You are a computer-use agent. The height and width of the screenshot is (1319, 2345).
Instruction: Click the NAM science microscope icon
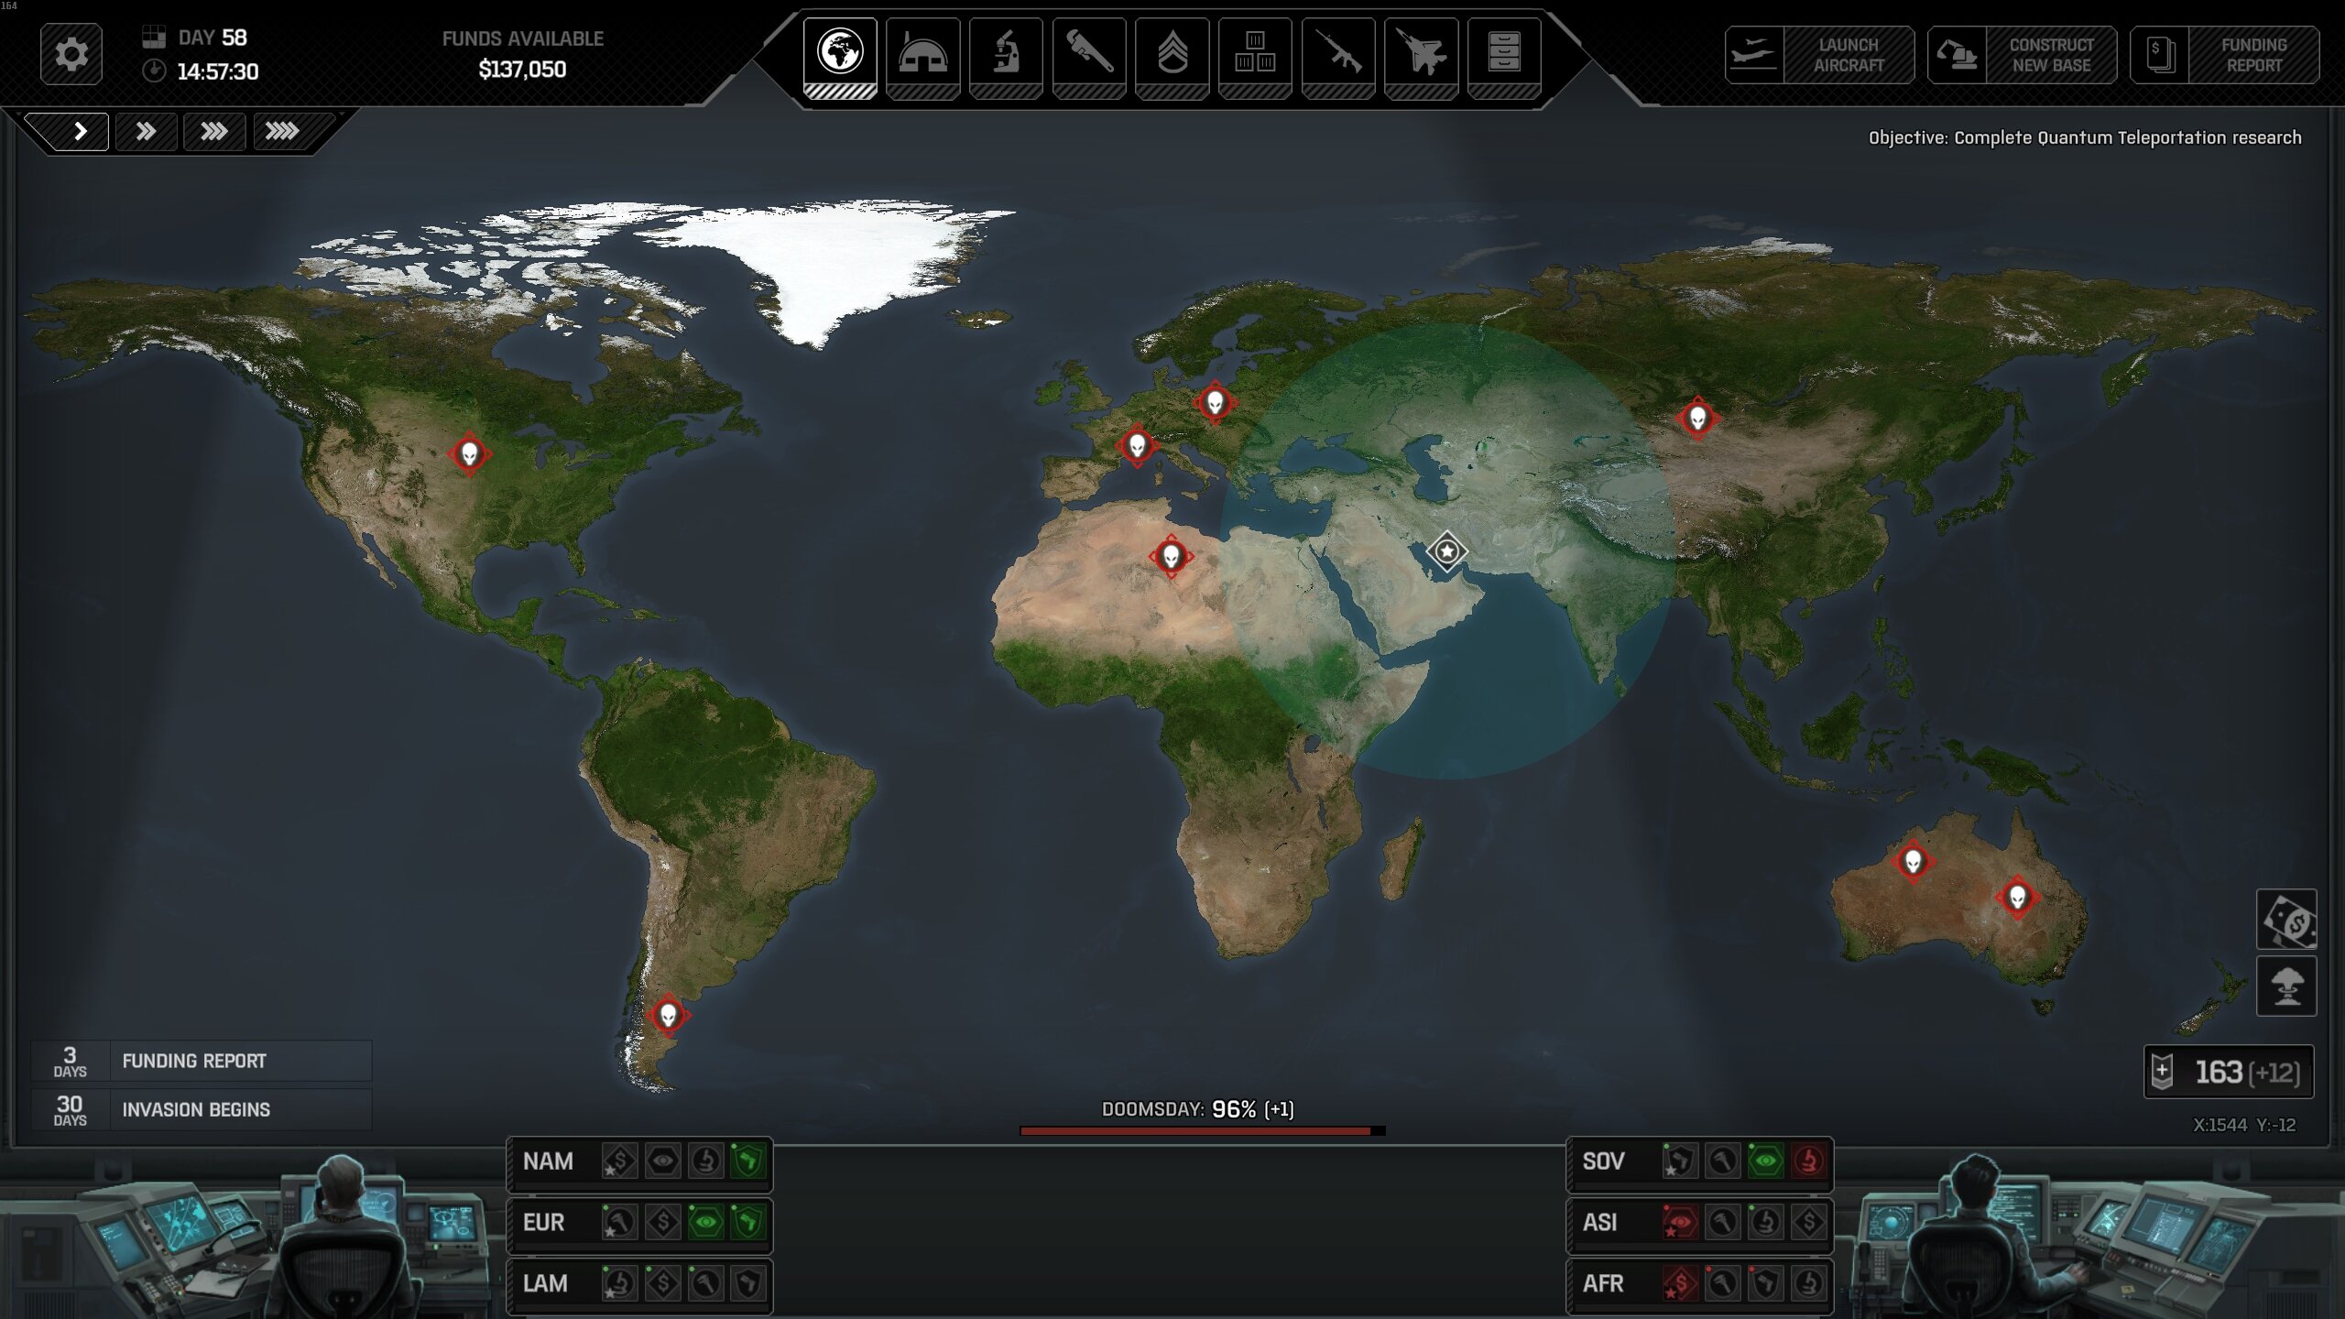(705, 1161)
